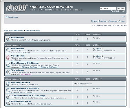Open Advanced search

click(118, 11)
